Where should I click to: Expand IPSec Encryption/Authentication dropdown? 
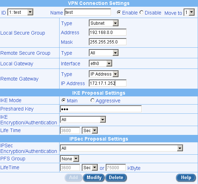click(122, 148)
